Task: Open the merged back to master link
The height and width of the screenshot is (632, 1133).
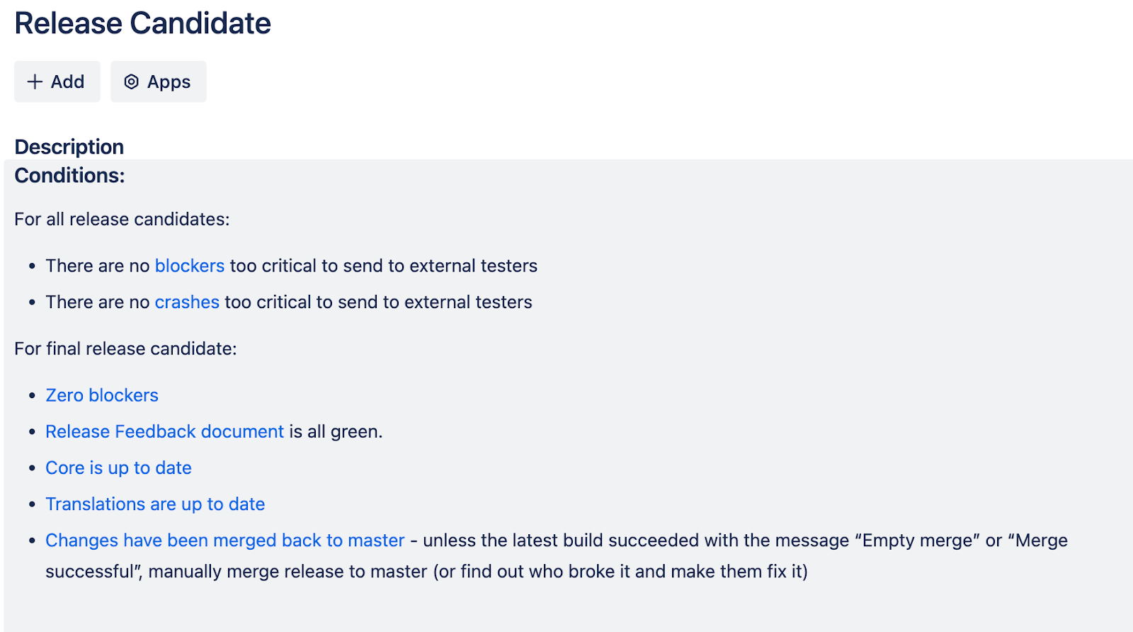Action: click(x=224, y=539)
